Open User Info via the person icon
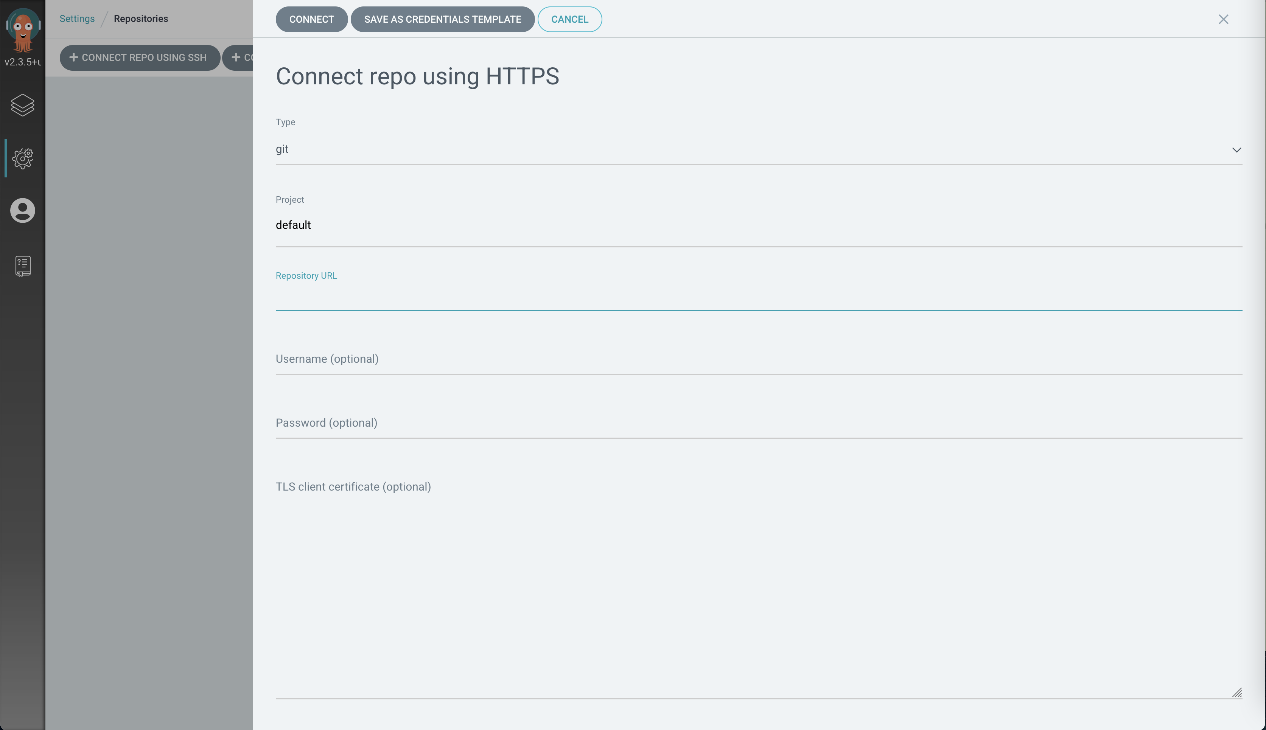Image resolution: width=1266 pixels, height=730 pixels. [x=23, y=211]
